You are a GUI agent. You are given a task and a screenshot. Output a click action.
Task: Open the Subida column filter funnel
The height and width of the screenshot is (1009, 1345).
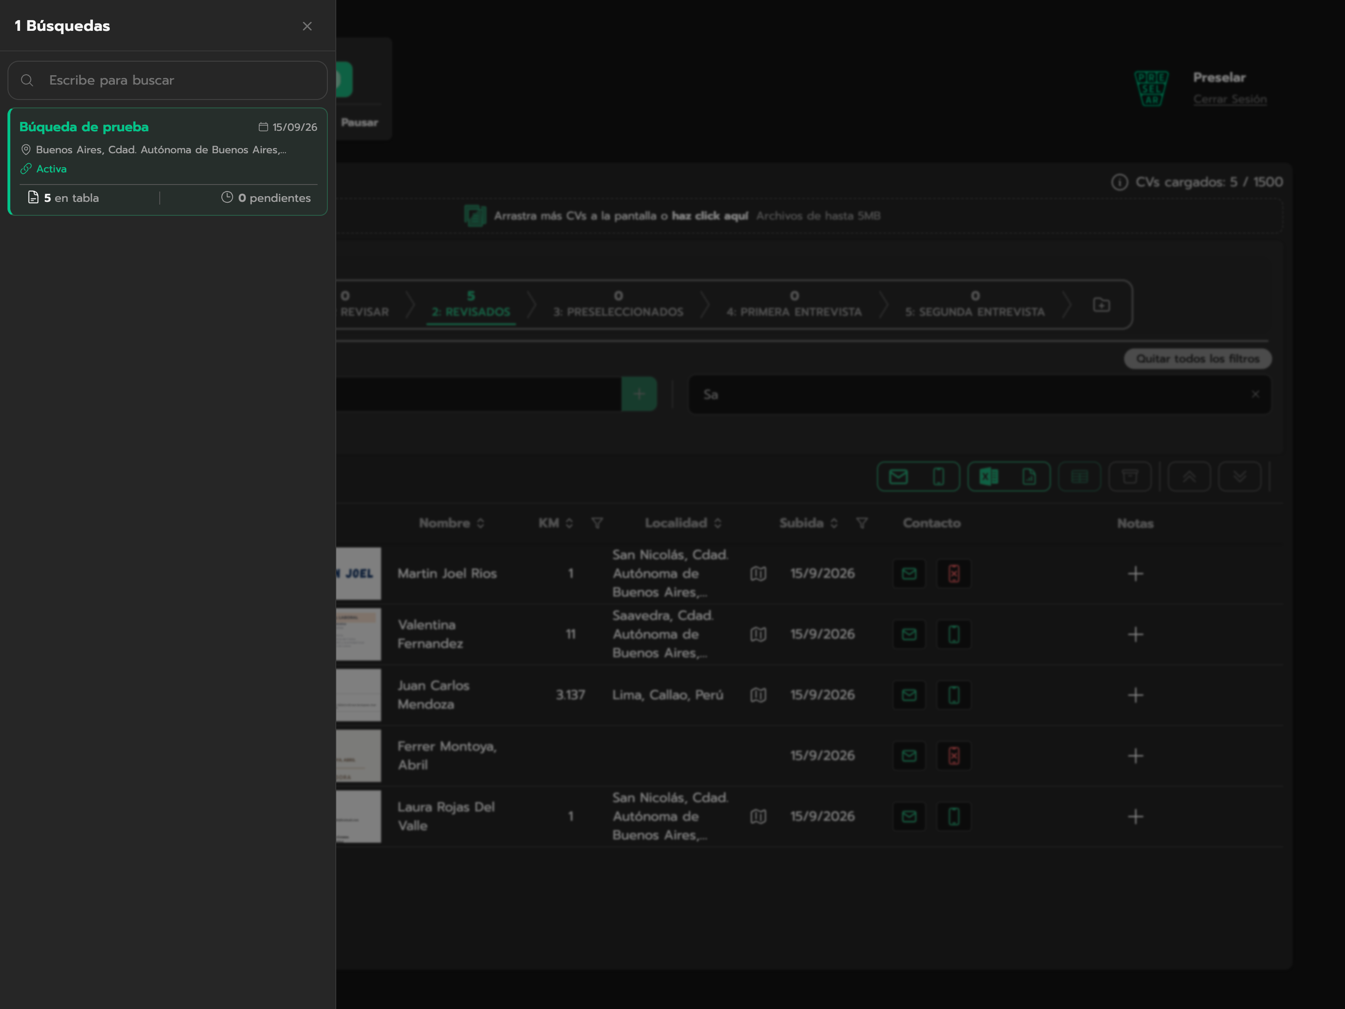[x=862, y=523]
